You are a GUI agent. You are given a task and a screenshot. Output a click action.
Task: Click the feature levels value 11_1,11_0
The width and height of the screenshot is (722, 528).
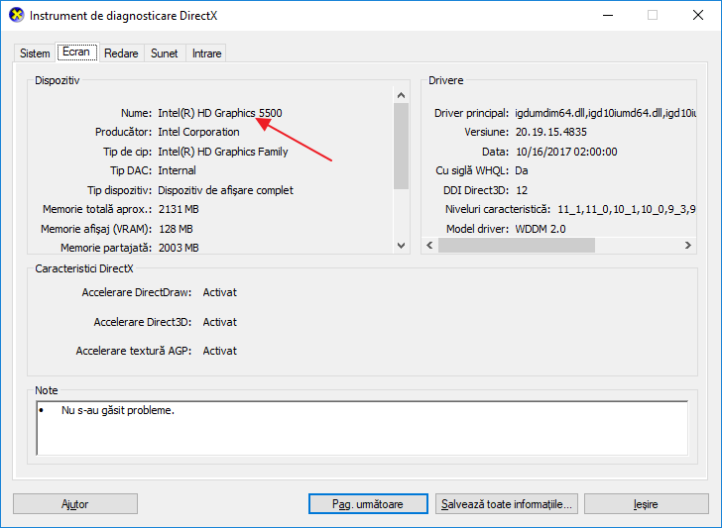626,209
